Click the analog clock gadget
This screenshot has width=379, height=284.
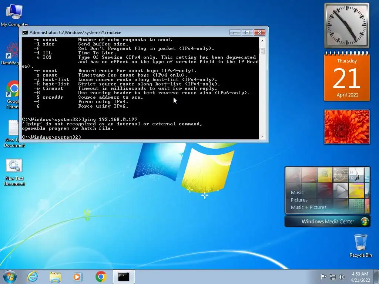[x=346, y=26]
